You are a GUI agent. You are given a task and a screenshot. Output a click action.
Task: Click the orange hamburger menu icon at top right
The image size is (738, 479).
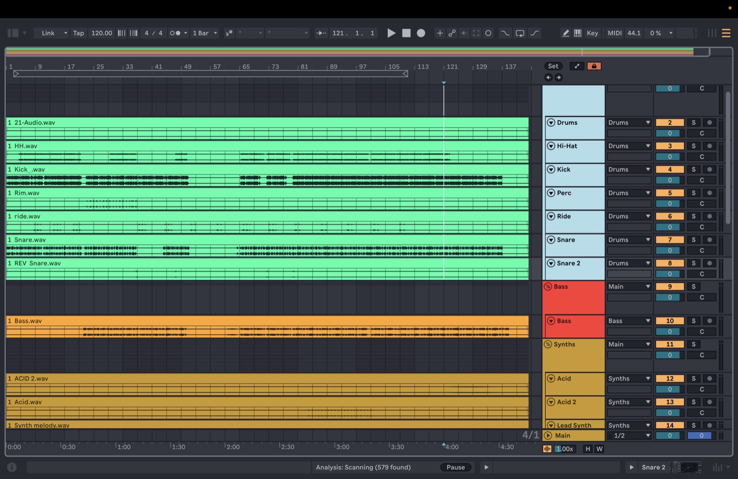(x=726, y=33)
